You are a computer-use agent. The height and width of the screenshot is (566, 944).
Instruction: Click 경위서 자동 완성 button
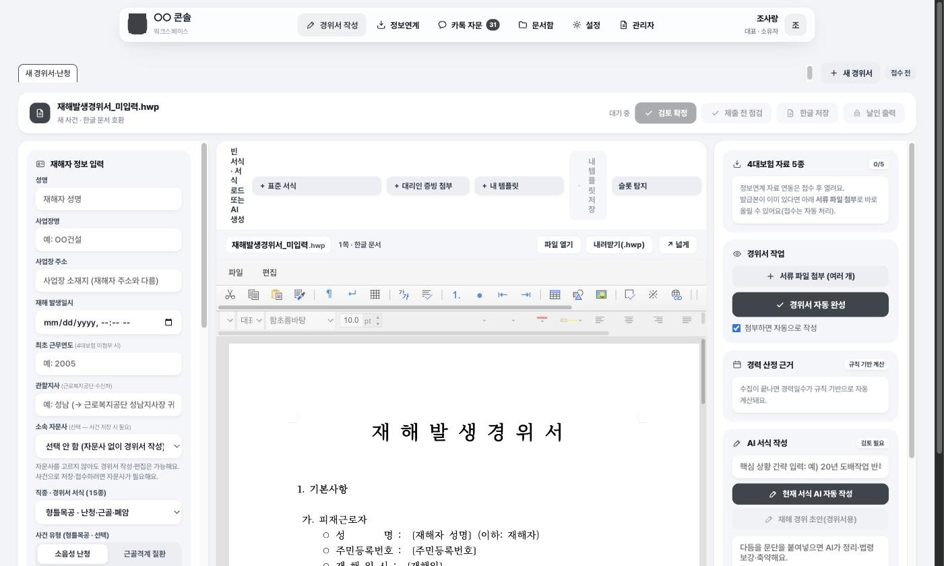coord(811,305)
